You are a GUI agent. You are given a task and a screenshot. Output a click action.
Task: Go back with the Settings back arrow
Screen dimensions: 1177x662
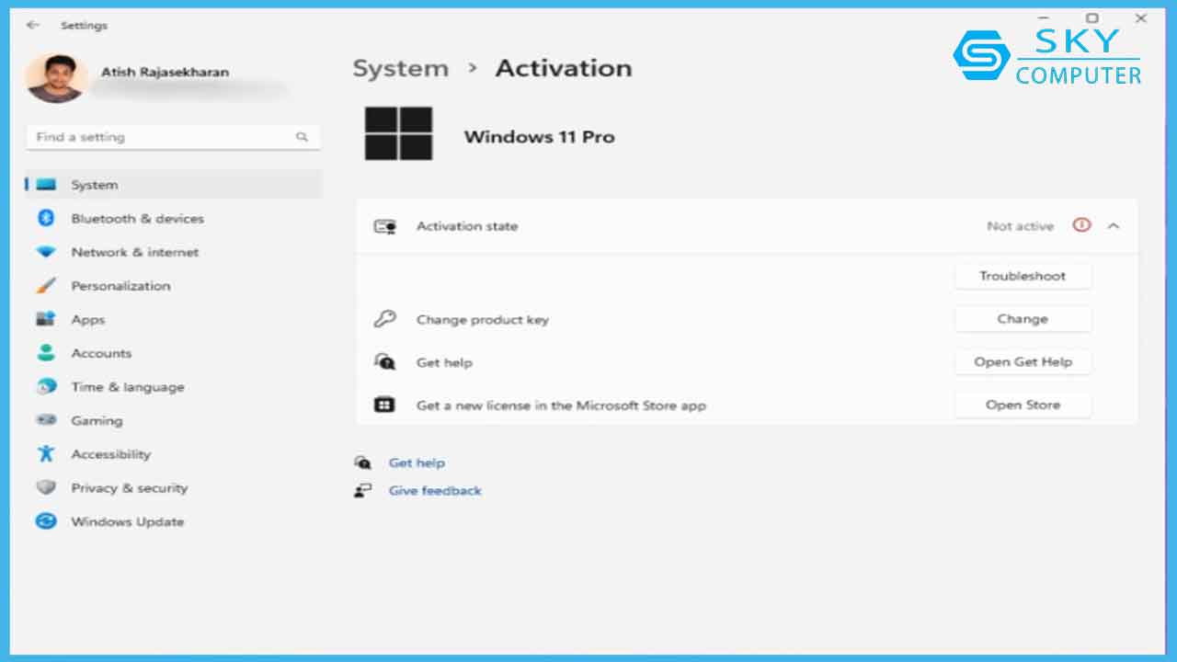pos(33,26)
